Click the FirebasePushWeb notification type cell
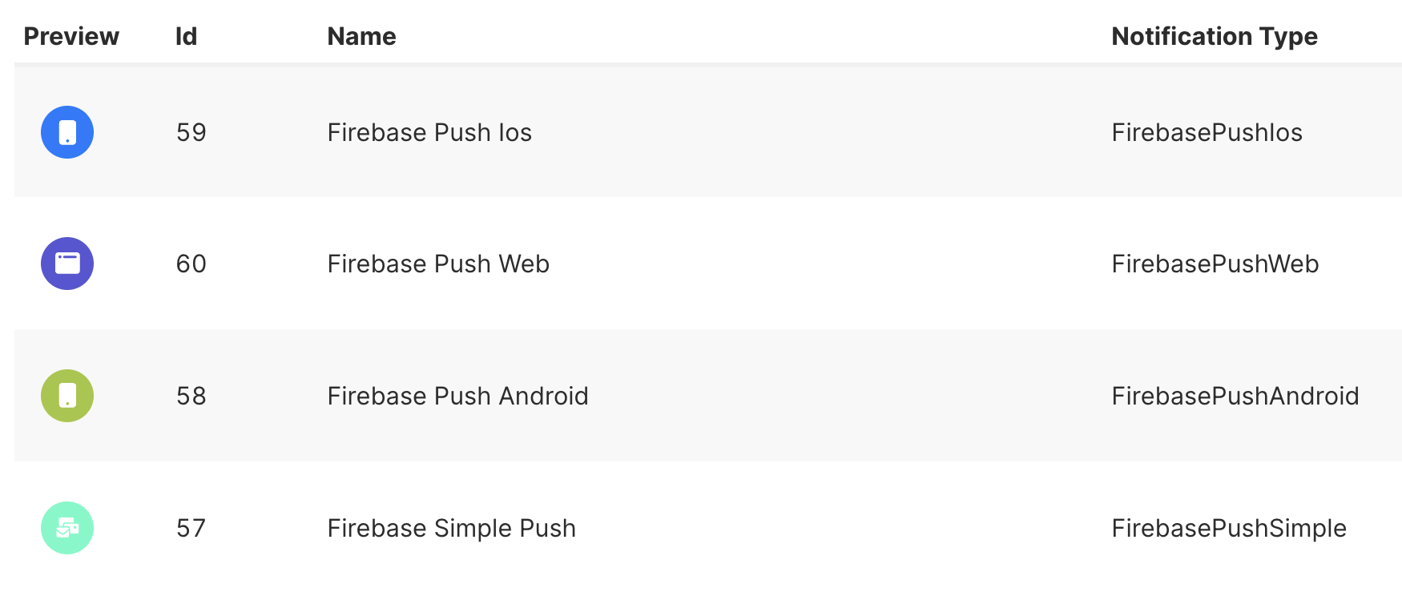The image size is (1402, 604). pos(1215,264)
